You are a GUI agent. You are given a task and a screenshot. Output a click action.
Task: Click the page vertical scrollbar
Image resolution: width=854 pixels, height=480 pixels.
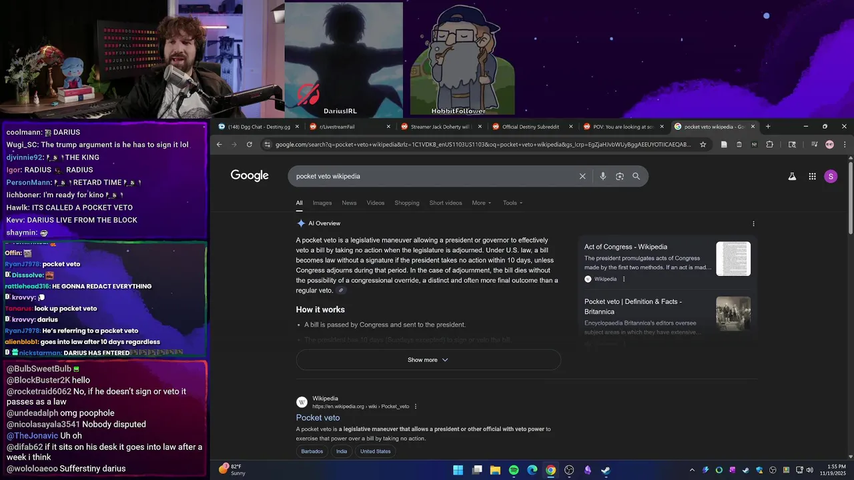pos(851,197)
